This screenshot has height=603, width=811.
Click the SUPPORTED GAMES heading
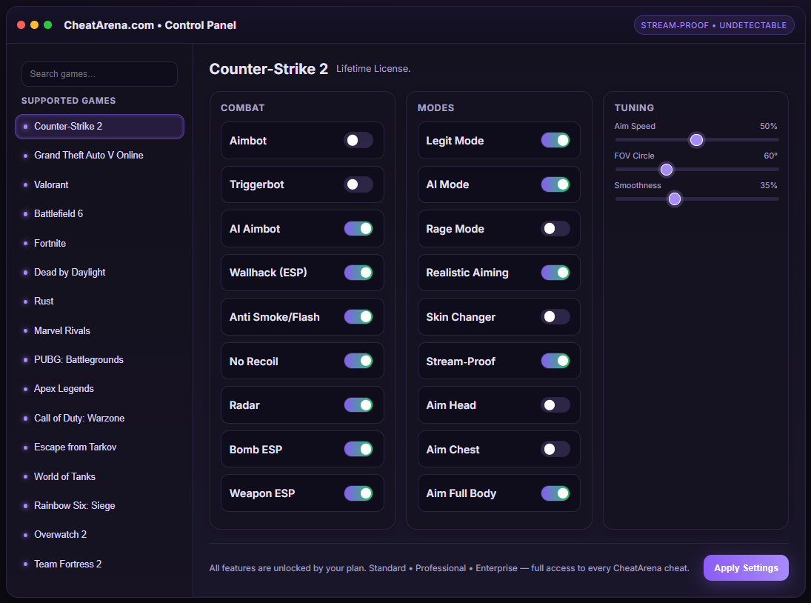pyautogui.click(x=68, y=100)
